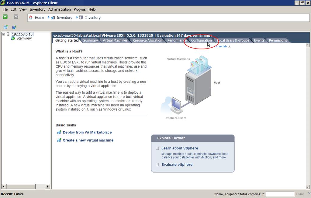The image size is (311, 198).
Task: Click the new virtual machine toolbar icon
Action: point(6,27)
